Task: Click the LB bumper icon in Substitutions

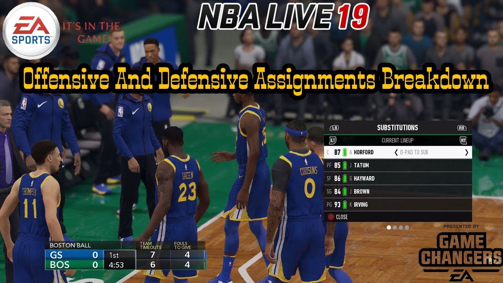Action: 334,128
